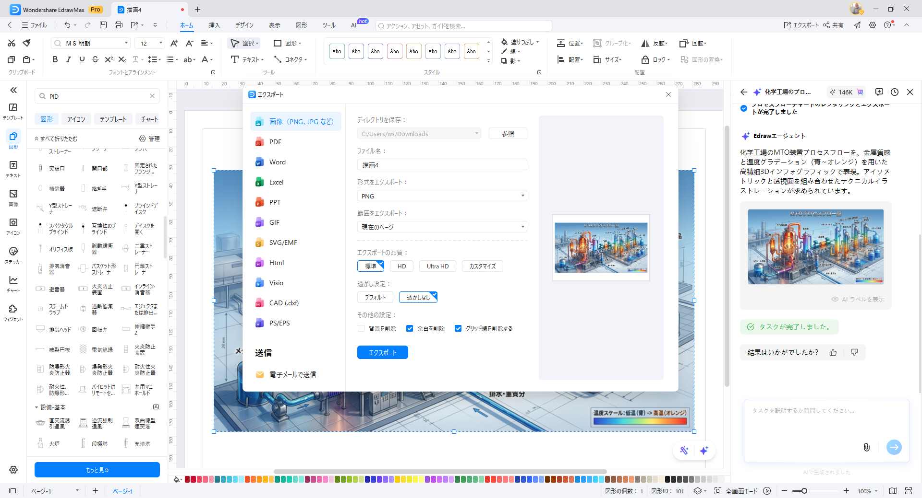922x498 pixels.
Task: Click the ファイル名 field showing 描画4
Action: click(442, 164)
